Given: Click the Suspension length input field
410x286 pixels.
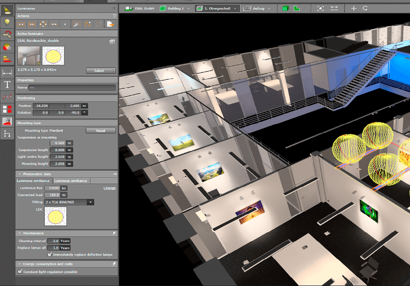Looking at the screenshot, I should click(58, 150).
